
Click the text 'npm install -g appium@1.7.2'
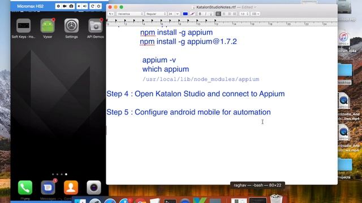coord(188,42)
